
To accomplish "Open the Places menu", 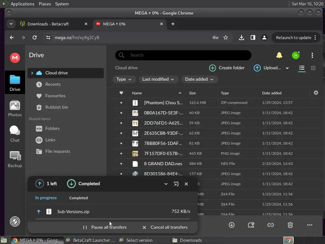I will pyautogui.click(x=44, y=4).
